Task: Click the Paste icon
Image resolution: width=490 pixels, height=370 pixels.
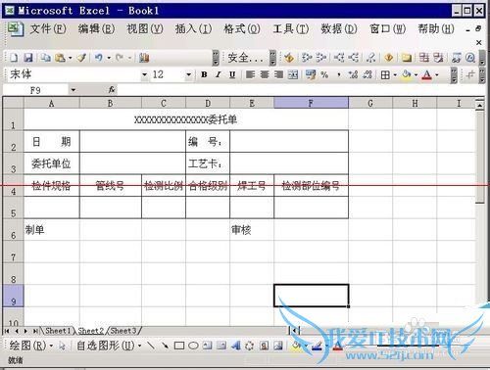Action: [60, 58]
